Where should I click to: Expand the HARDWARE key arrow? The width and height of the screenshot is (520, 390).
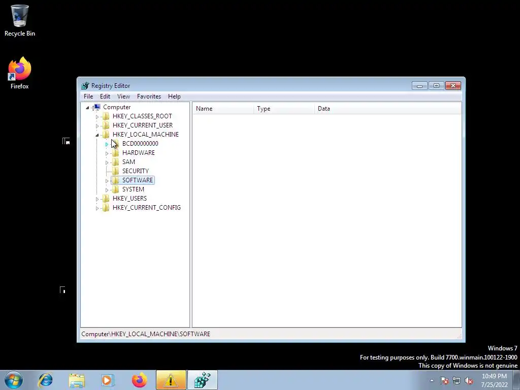pyautogui.click(x=107, y=153)
